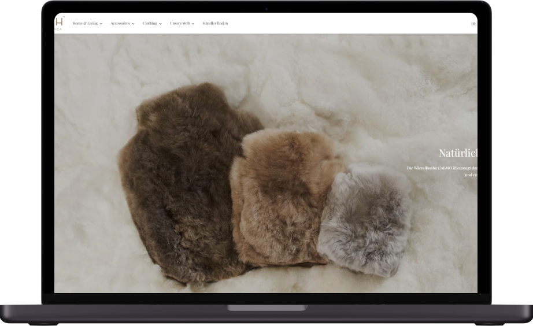Expand the chevron next to Home & Living
The height and width of the screenshot is (326, 533).
pos(101,24)
